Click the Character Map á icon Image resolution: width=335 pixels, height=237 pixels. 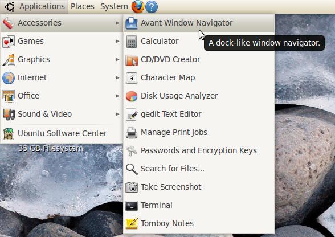132,78
